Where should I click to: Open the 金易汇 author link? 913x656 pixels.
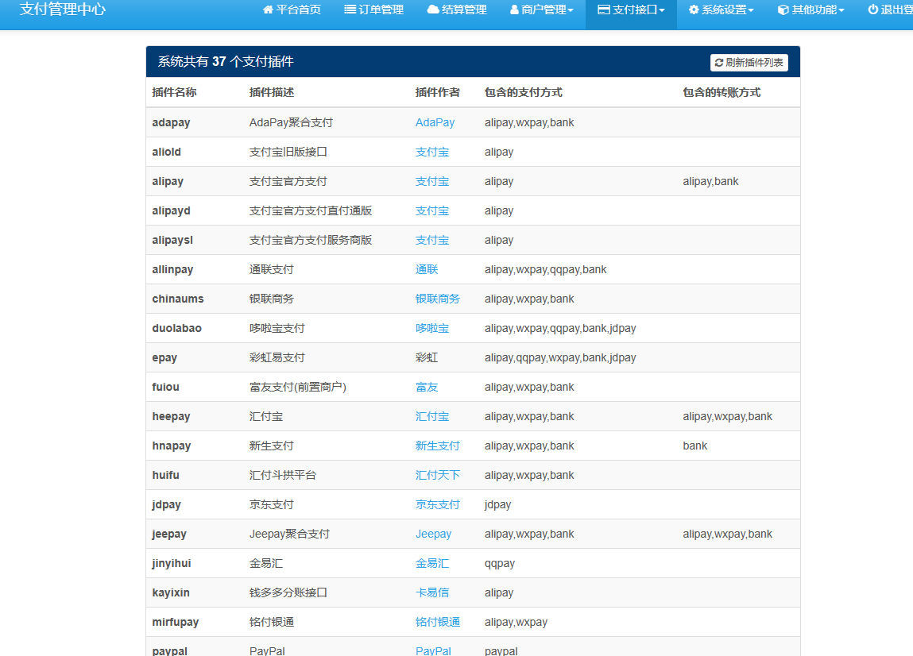(432, 563)
